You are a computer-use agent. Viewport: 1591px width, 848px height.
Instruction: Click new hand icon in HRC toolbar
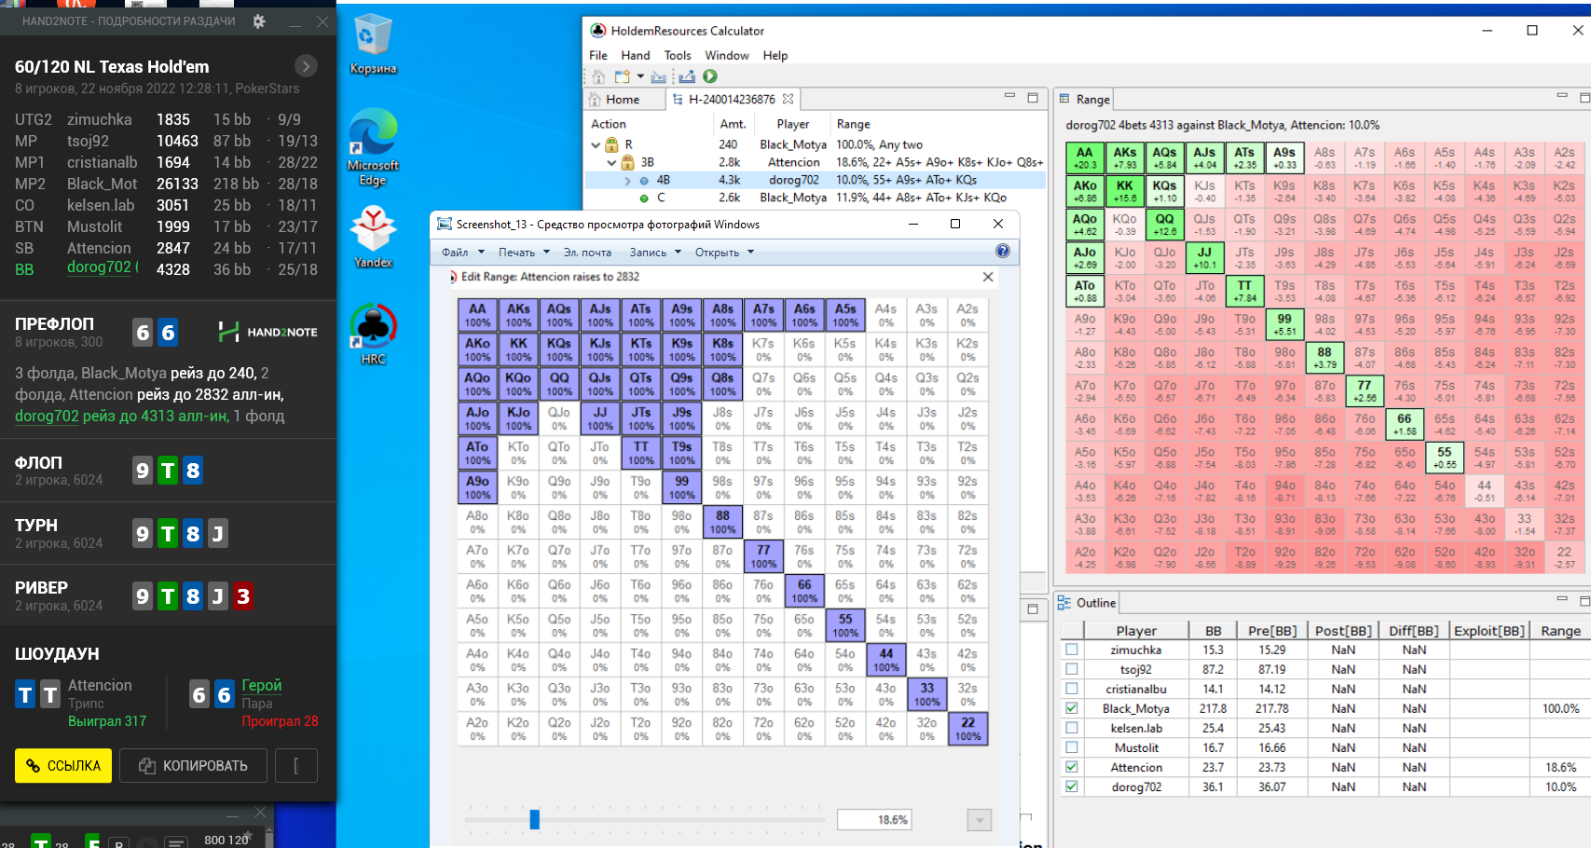pyautogui.click(x=623, y=76)
